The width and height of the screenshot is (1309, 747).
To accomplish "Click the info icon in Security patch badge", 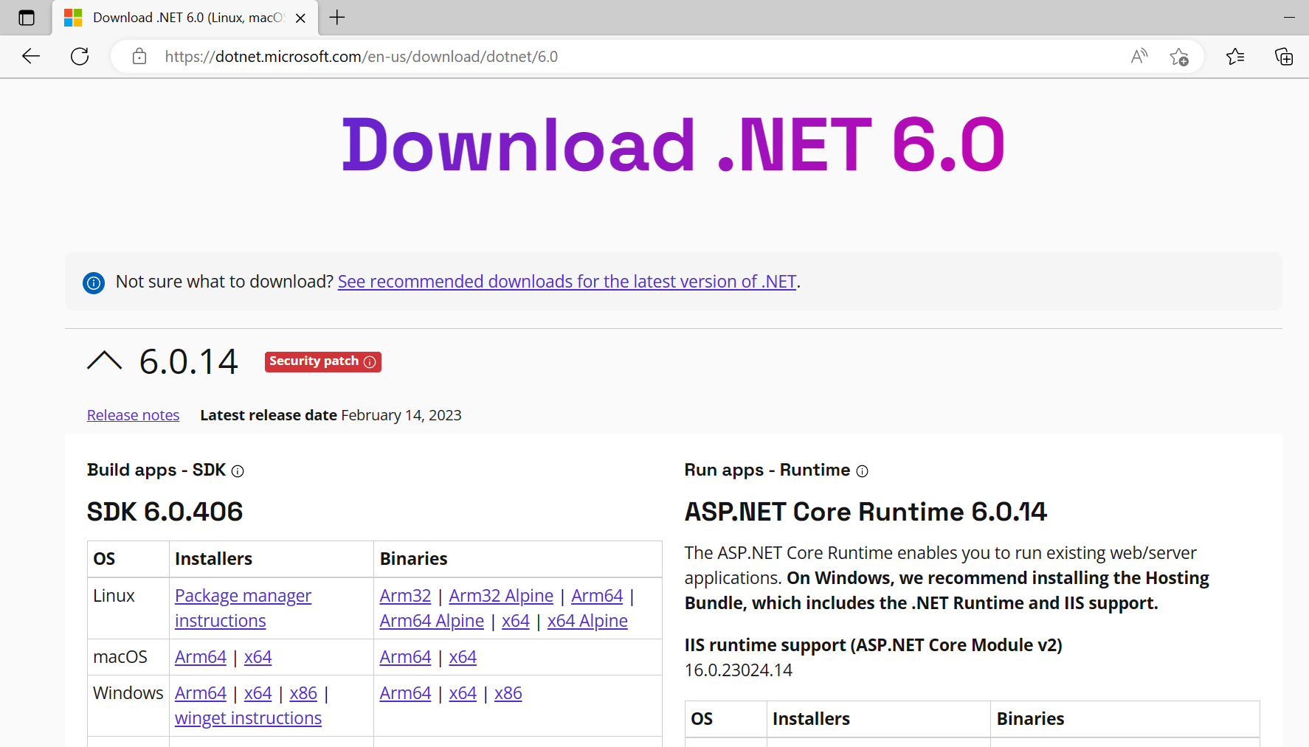I will (x=370, y=362).
